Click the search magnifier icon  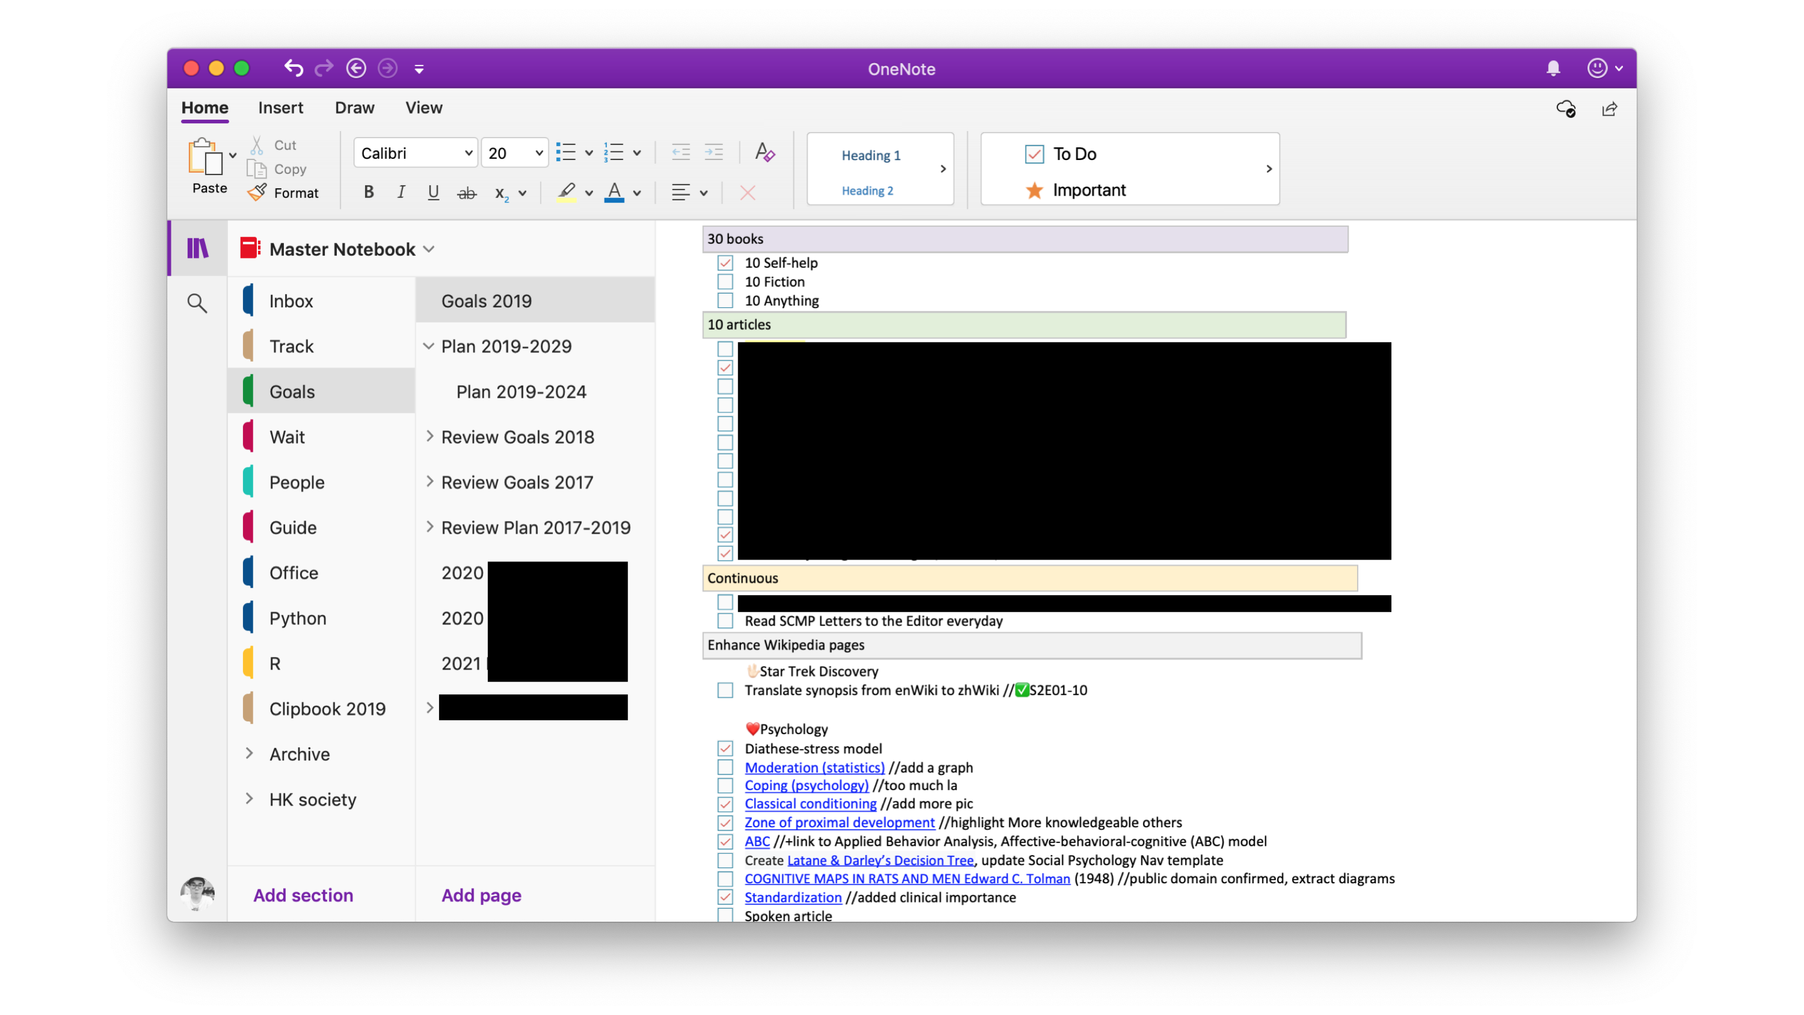pos(197,303)
